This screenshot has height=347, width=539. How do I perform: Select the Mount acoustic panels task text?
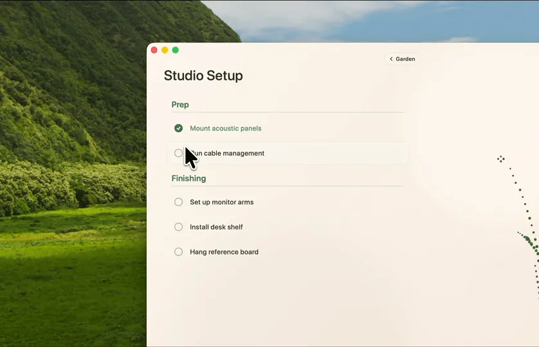(x=226, y=128)
